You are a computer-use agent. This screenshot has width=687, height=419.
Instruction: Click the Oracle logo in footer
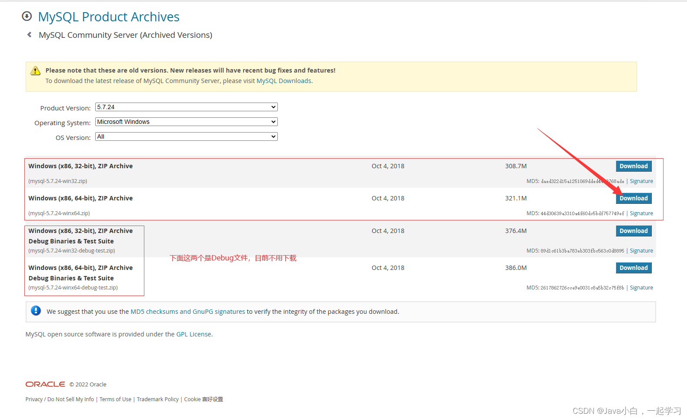(45, 384)
